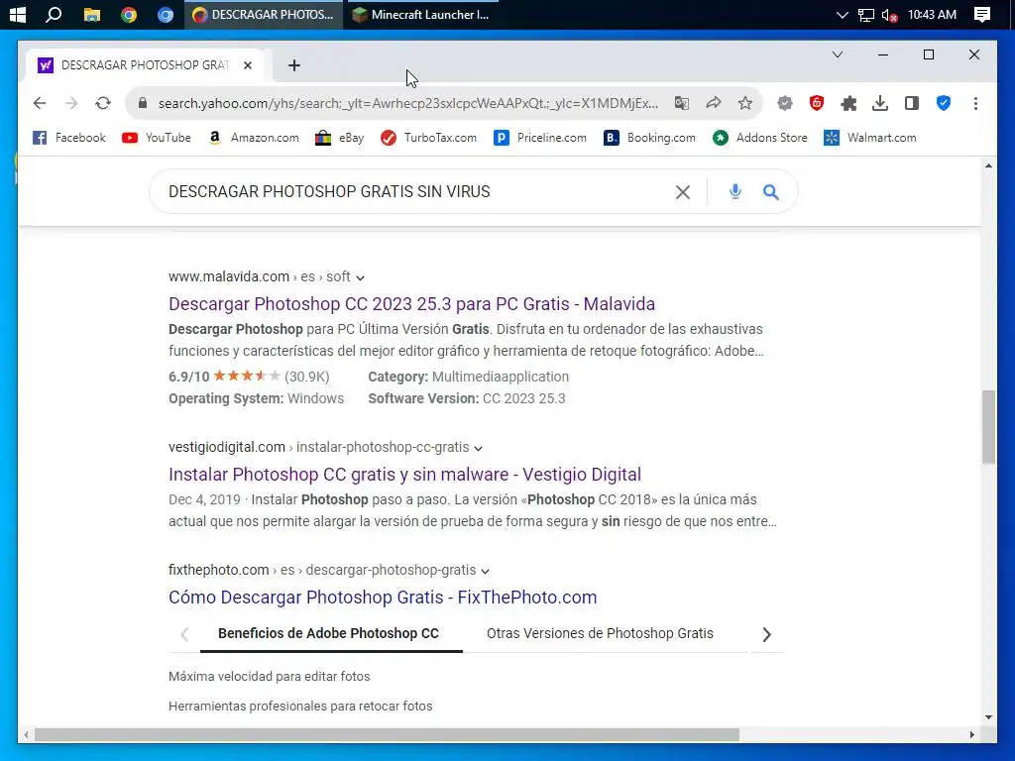Show hidden system tray icons
This screenshot has height=761, width=1015.
(842, 14)
